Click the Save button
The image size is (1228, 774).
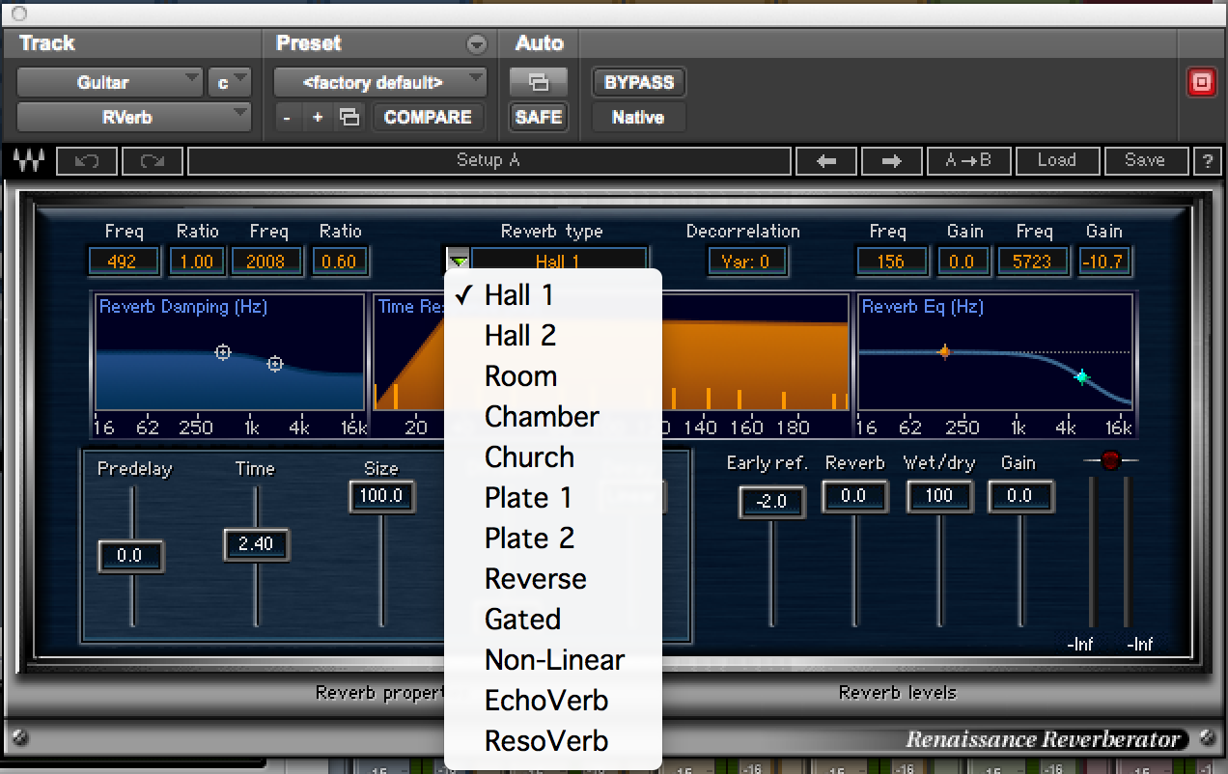(x=1145, y=161)
